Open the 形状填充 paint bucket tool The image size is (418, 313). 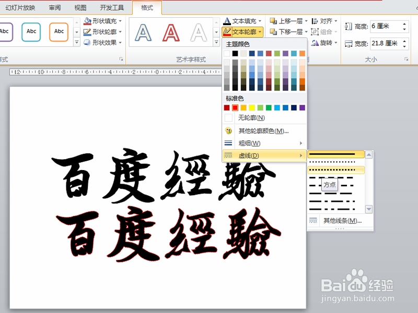coord(87,21)
